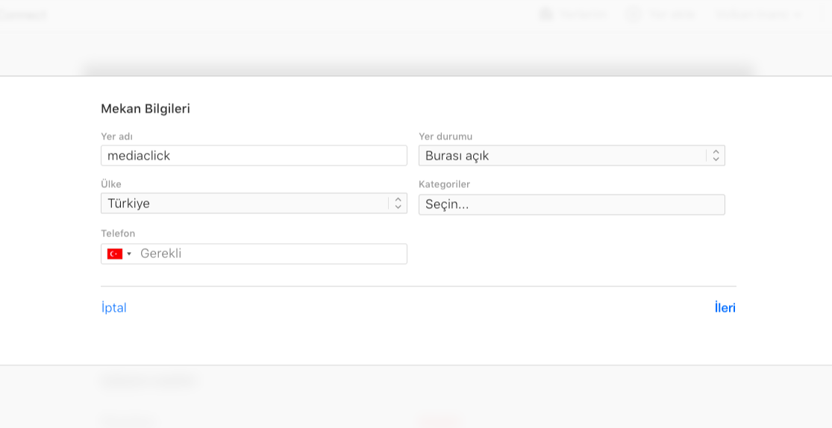The image size is (832, 428).
Task: Click the Telefon label
Action: [x=118, y=233]
